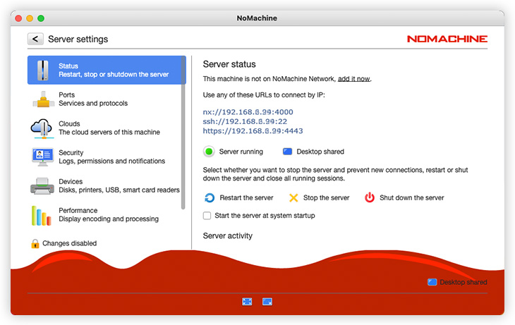Open the Performance chart icon
Viewport: 515px width, 325px height.
[43, 215]
